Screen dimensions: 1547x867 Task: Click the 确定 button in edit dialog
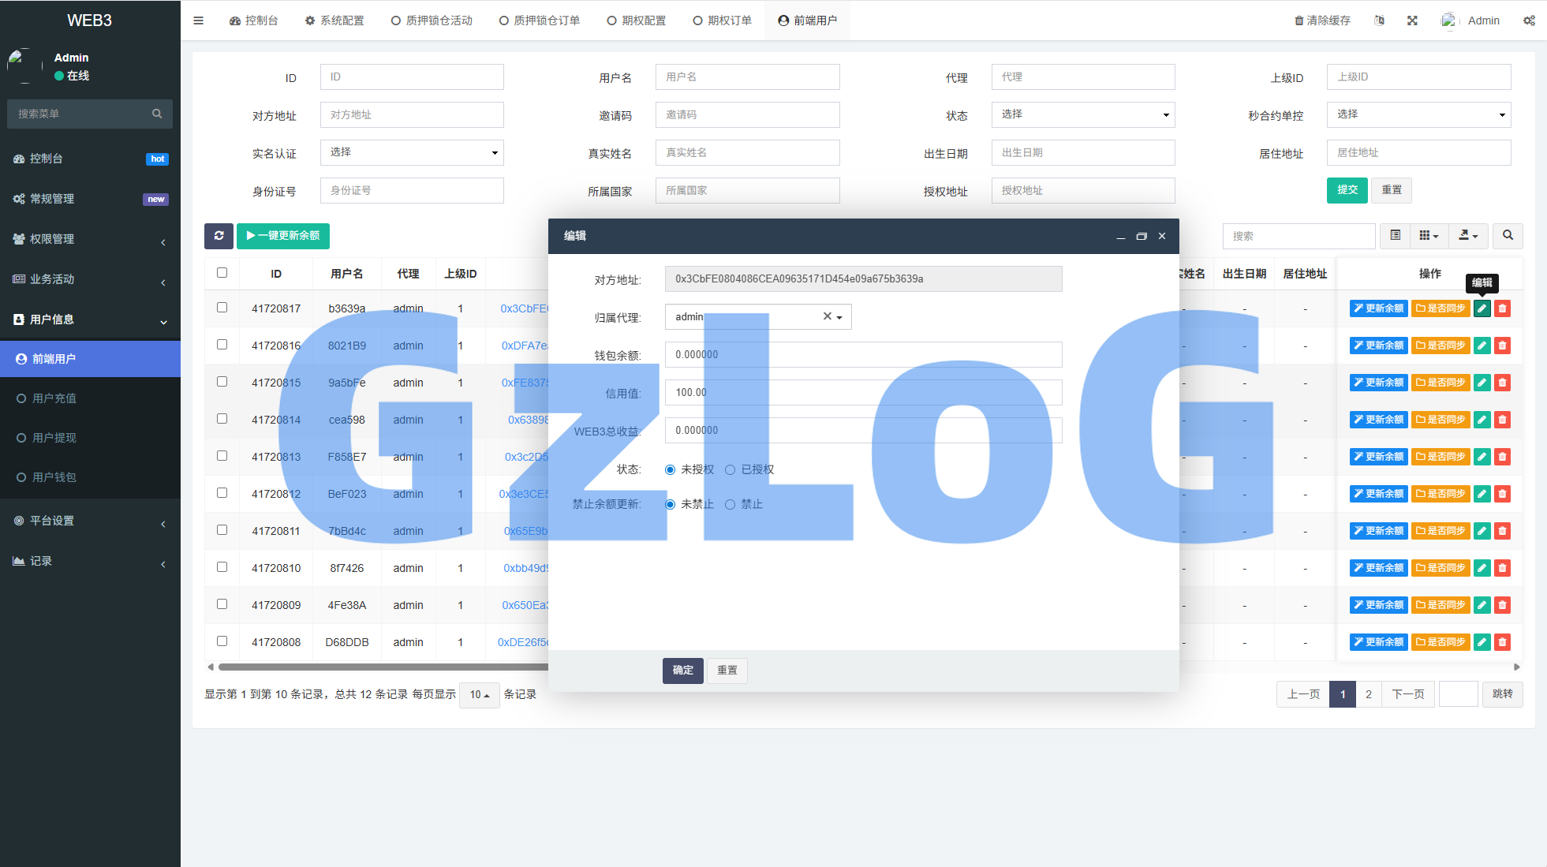(x=682, y=671)
